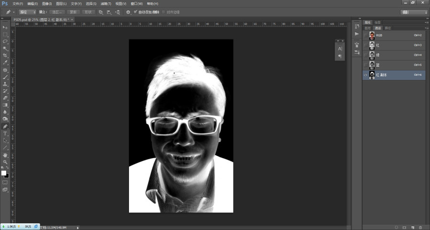Image resolution: width=430 pixels, height=230 pixels.
Task: Open the workspace switcher dropdown
Action: pyautogui.click(x=414, y=12)
